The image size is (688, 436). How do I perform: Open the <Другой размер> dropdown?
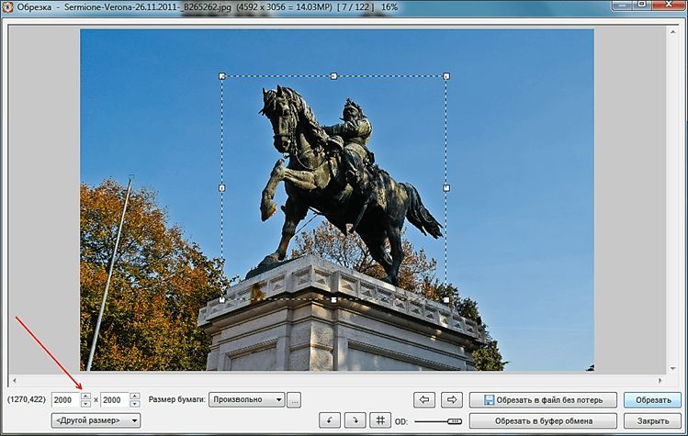(96, 420)
